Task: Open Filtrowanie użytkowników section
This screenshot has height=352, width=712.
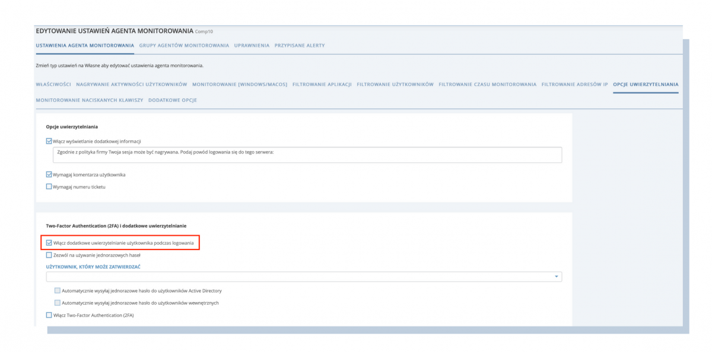Action: pyautogui.click(x=395, y=85)
